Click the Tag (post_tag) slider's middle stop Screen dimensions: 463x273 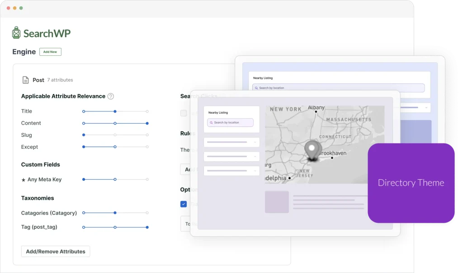pos(115,227)
